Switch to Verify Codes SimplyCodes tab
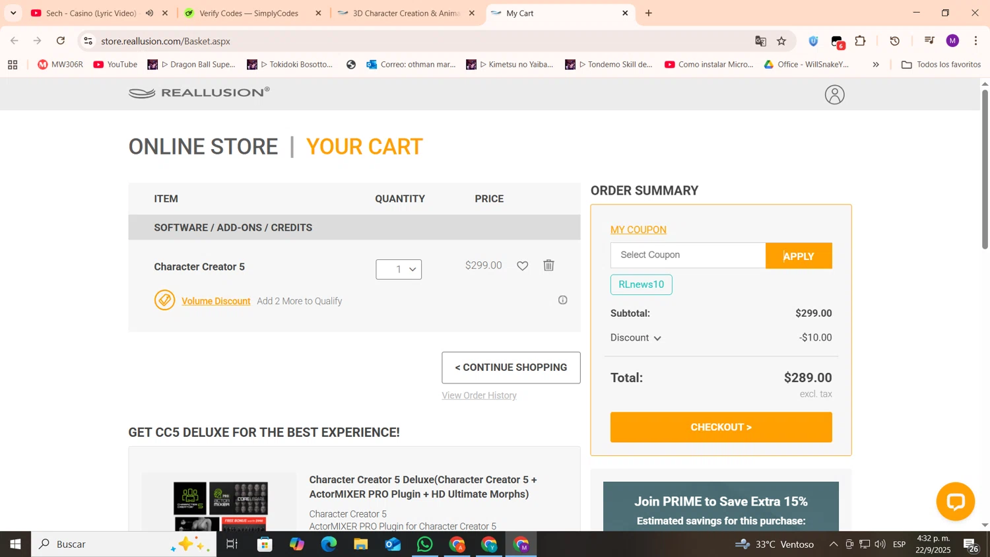 (x=249, y=13)
